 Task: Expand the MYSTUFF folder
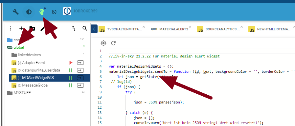click(10, 93)
